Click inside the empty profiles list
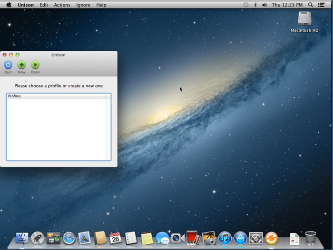 click(56, 128)
